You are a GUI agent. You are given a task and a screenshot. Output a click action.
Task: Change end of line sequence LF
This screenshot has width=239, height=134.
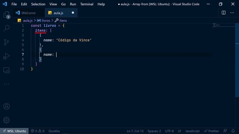(180, 131)
